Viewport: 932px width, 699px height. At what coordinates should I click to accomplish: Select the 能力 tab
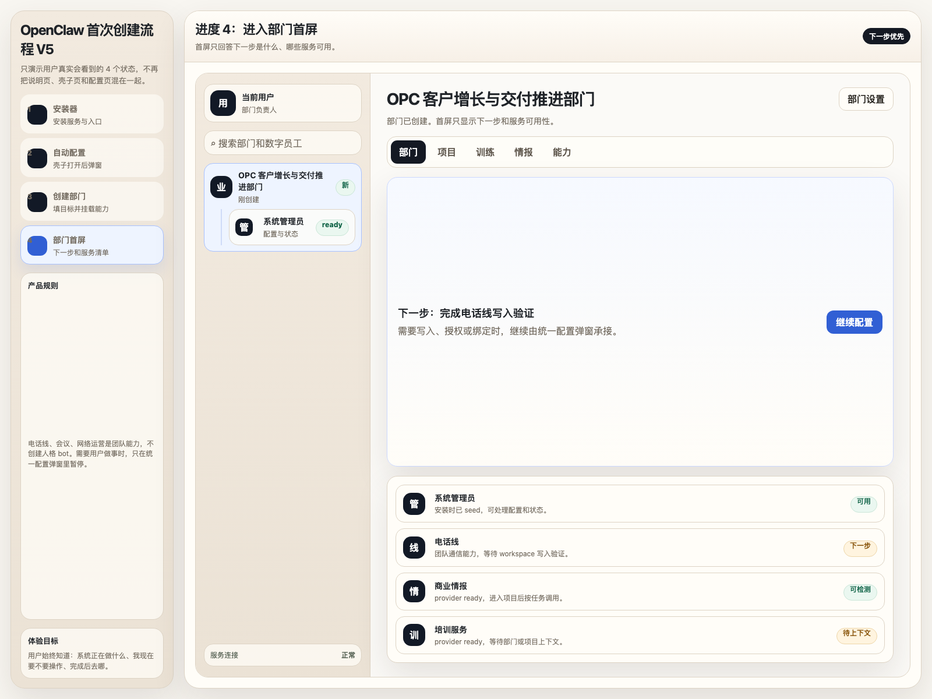pos(562,152)
